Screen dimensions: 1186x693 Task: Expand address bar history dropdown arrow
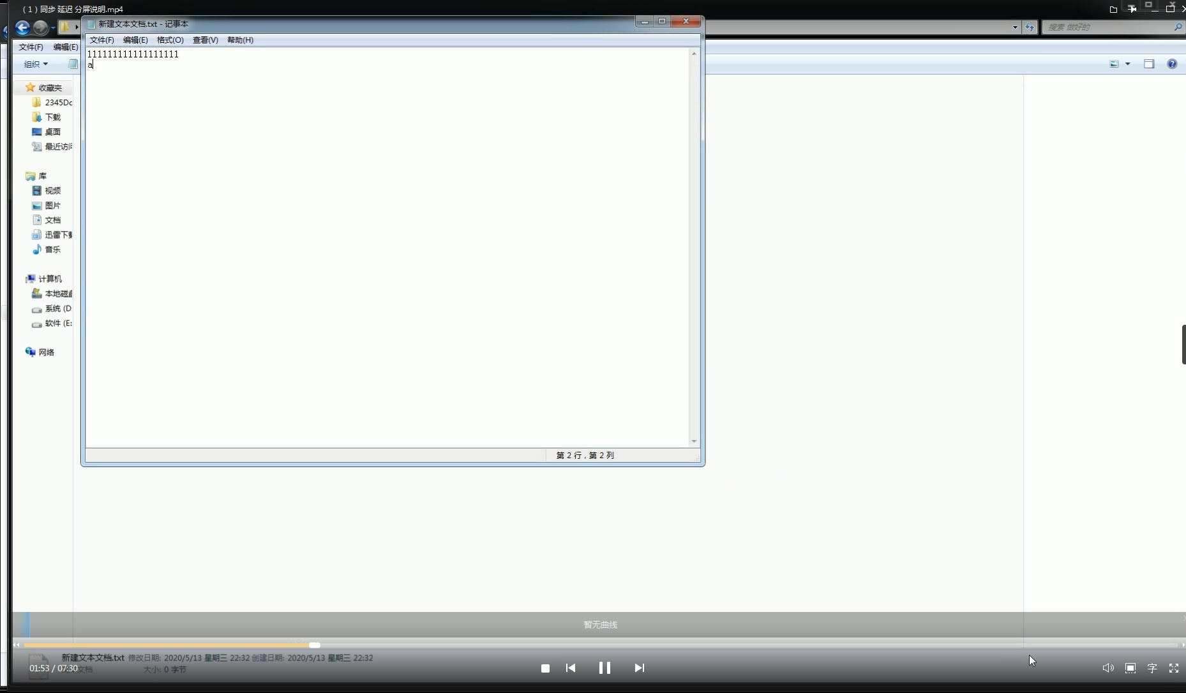pos(1015,27)
